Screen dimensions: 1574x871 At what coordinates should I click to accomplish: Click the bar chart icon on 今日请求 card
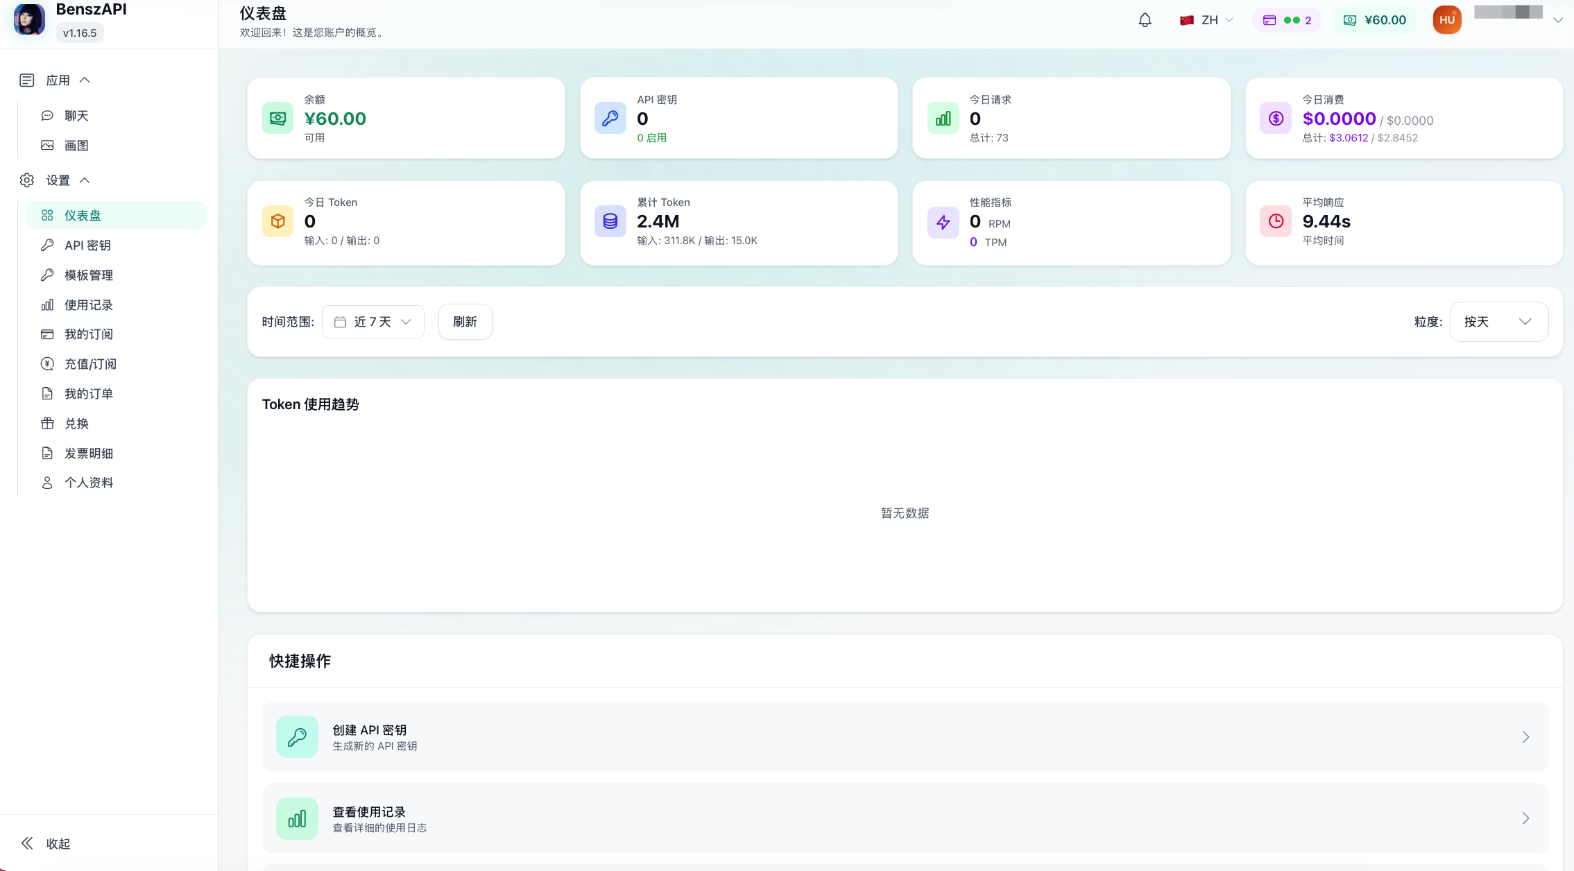click(x=943, y=119)
